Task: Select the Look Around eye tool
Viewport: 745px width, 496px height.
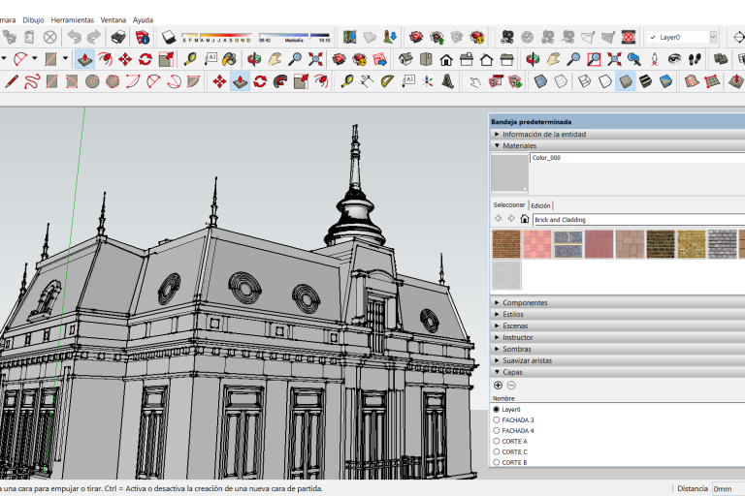Action: pos(674,59)
